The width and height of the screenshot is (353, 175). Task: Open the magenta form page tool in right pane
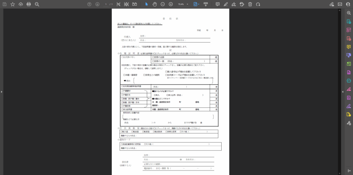349,97
